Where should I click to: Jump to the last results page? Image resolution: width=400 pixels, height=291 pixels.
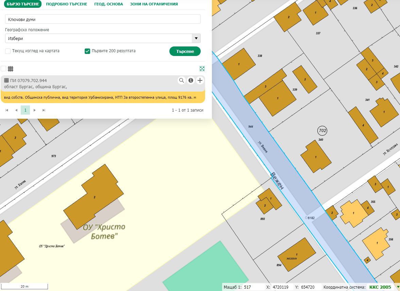(44, 110)
